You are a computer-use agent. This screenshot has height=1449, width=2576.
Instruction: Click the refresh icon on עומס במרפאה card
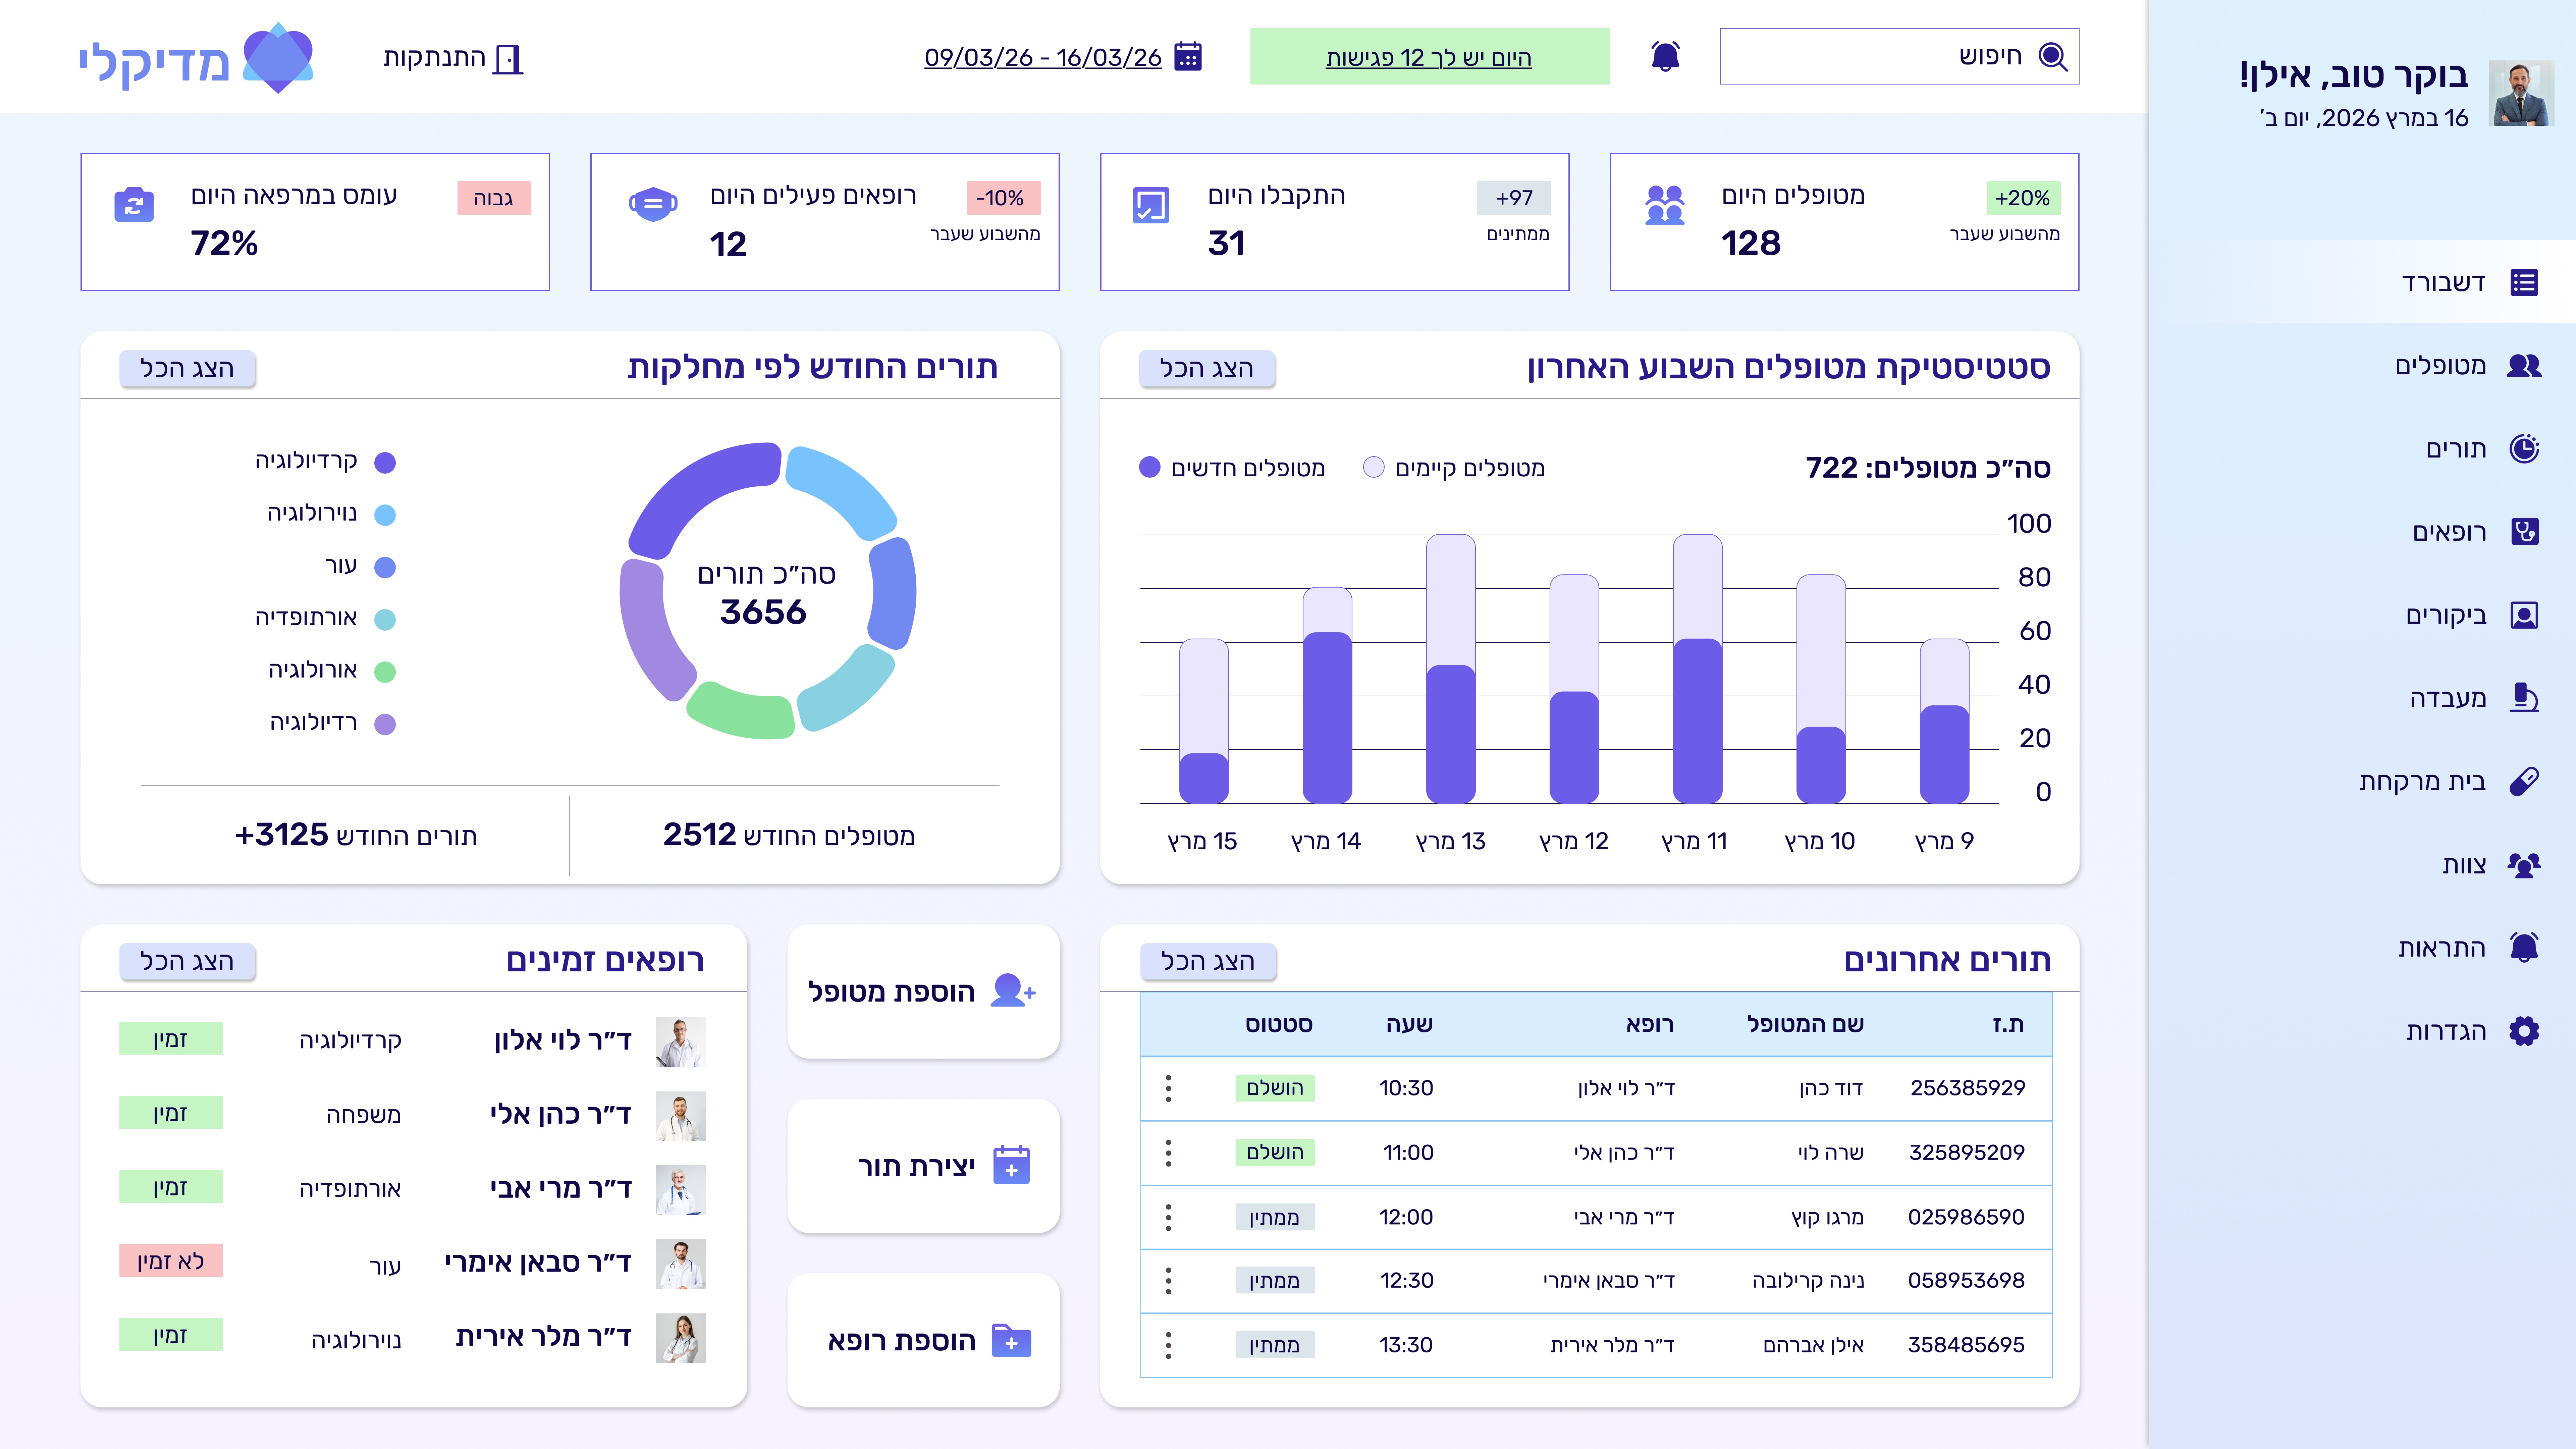click(x=134, y=205)
